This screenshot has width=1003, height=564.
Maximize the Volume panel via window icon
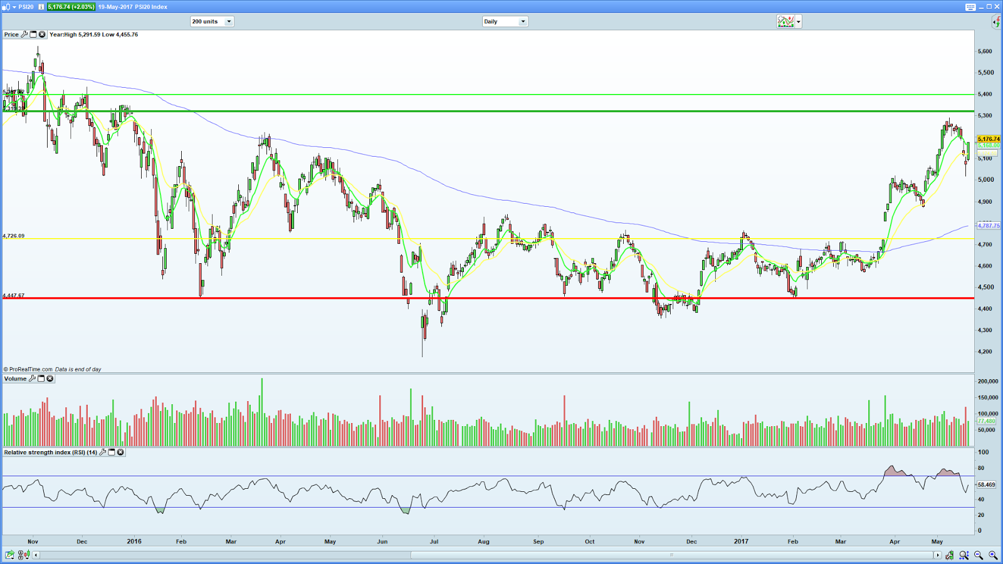pyautogui.click(x=41, y=379)
